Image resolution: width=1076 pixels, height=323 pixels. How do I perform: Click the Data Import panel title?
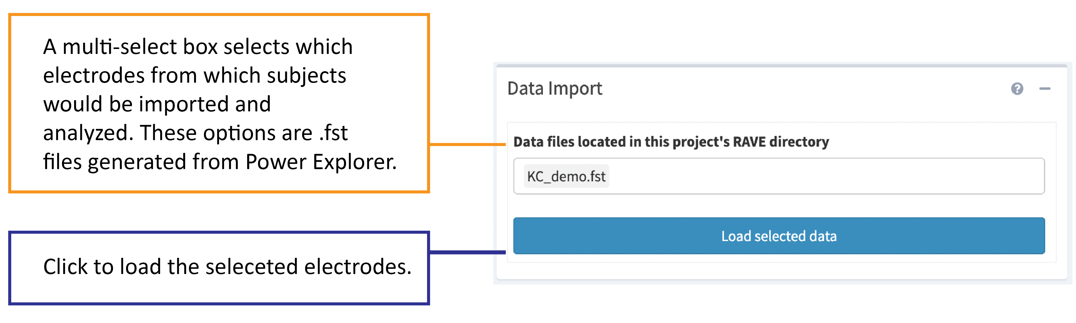(554, 89)
